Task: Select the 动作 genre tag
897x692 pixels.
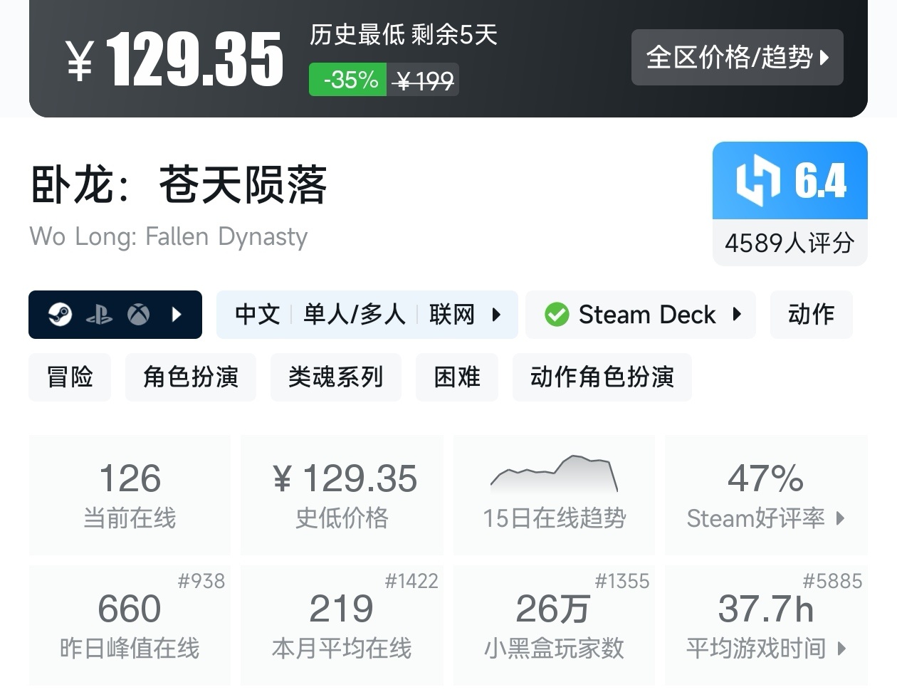Action: pyautogui.click(x=812, y=315)
